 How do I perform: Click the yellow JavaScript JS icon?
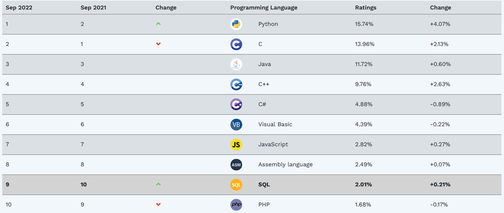[236, 144]
